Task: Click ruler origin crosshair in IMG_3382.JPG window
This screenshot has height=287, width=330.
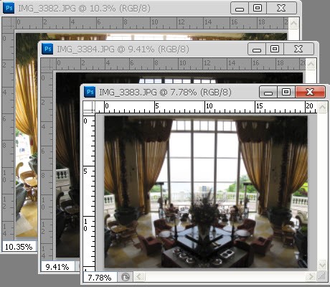Action: click(8, 23)
